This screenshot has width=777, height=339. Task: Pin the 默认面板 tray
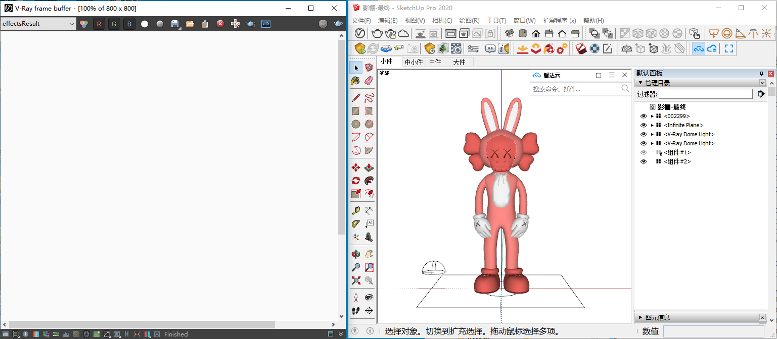pos(762,73)
